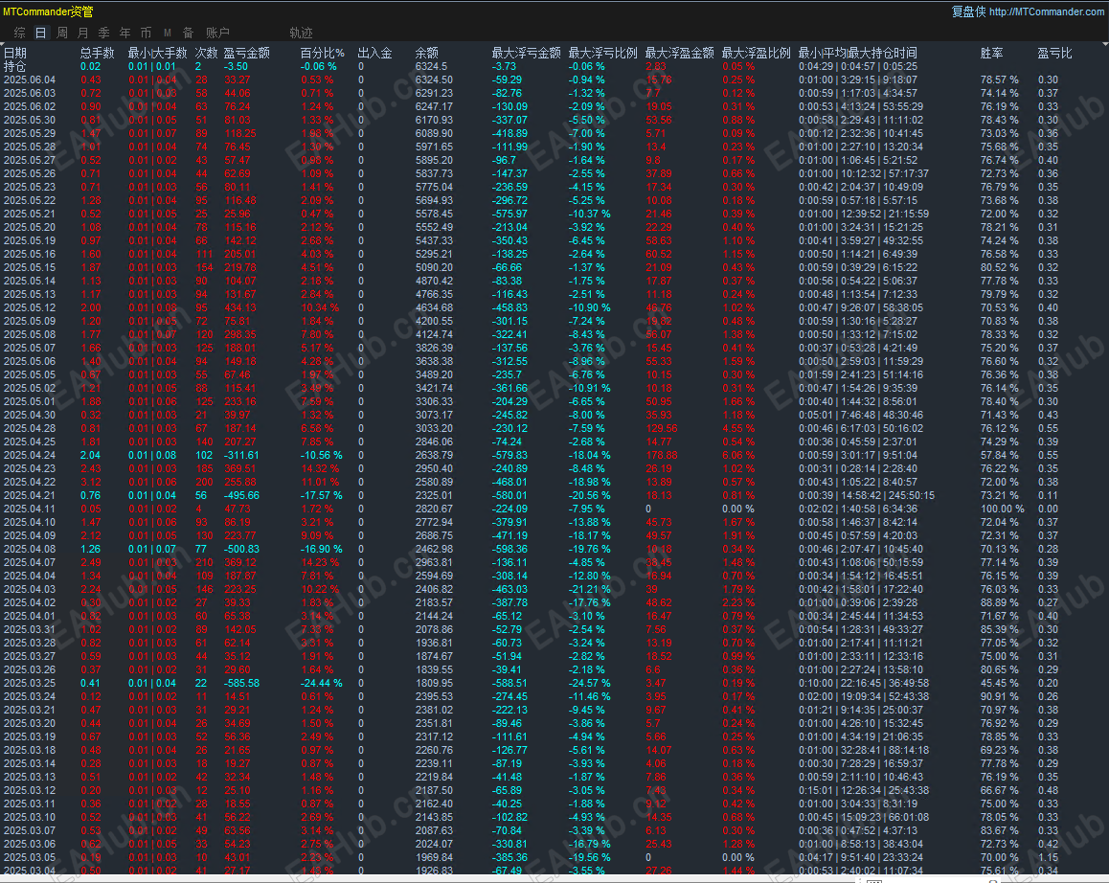Select the 2025.04.21 date row

(30, 495)
